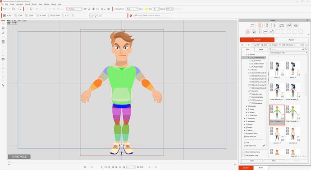Click the pencil edit icon beside My Collections
The height and width of the screenshot is (170, 311).
tap(264, 146)
